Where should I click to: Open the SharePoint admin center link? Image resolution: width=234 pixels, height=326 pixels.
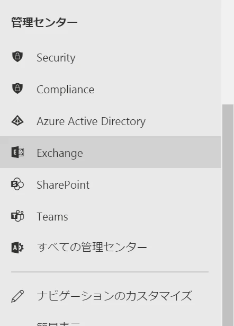pyautogui.click(x=111, y=184)
